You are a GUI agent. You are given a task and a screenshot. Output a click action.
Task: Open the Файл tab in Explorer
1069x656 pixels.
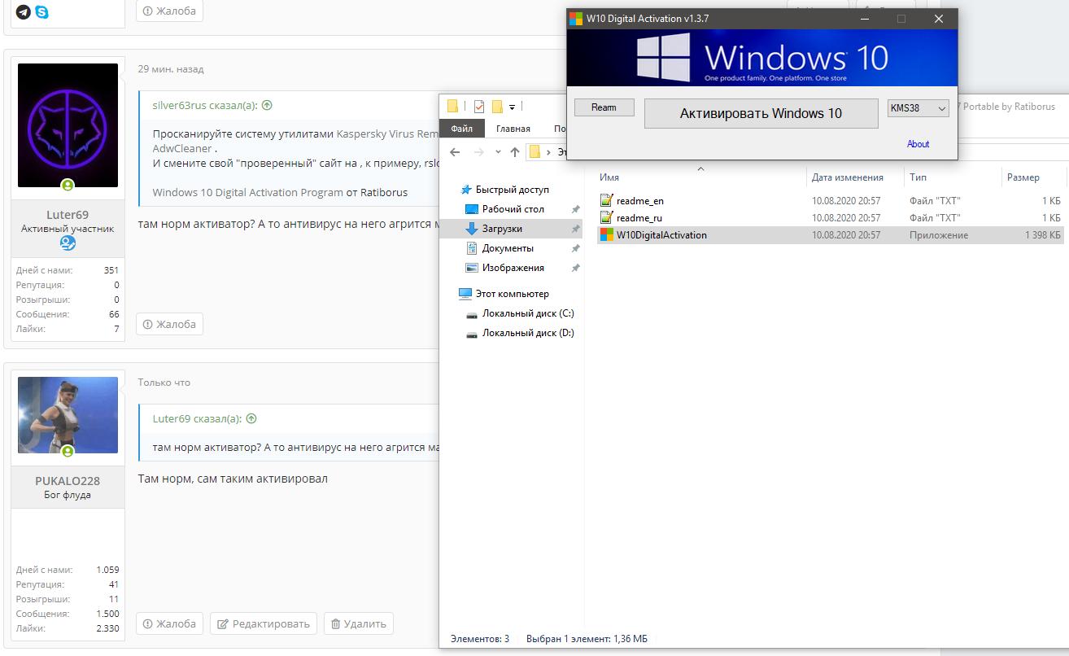point(462,129)
